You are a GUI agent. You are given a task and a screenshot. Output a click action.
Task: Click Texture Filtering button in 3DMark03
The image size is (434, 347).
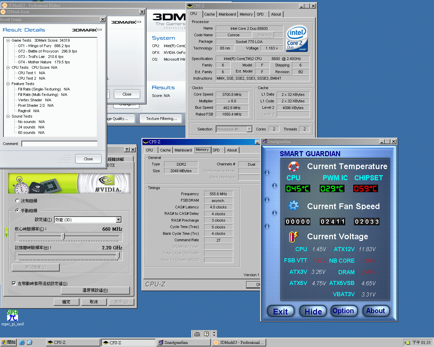pyautogui.click(x=161, y=119)
